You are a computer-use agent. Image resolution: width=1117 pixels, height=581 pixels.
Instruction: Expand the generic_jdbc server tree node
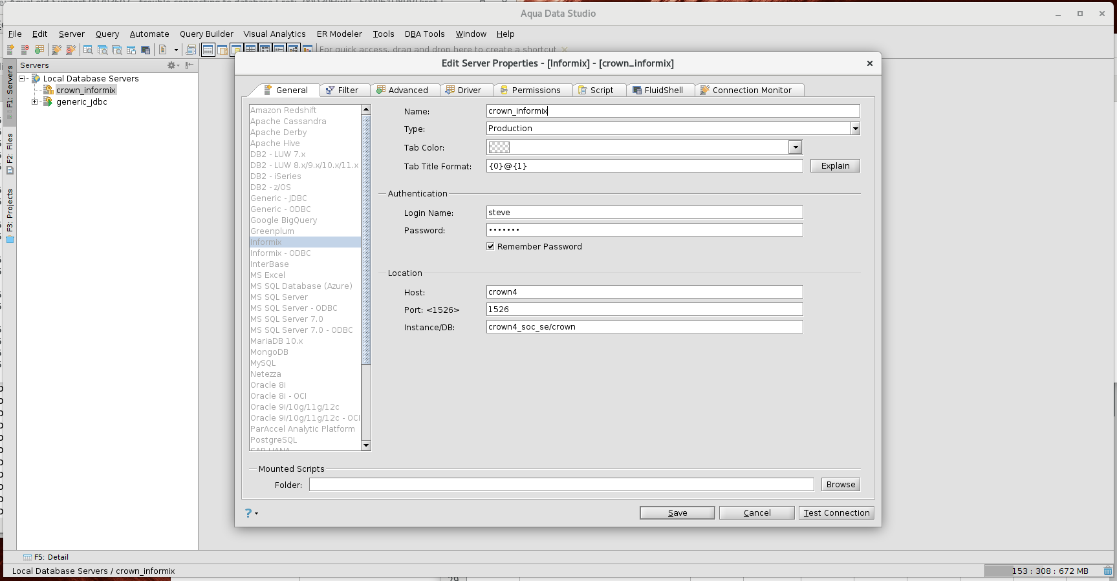pos(35,102)
